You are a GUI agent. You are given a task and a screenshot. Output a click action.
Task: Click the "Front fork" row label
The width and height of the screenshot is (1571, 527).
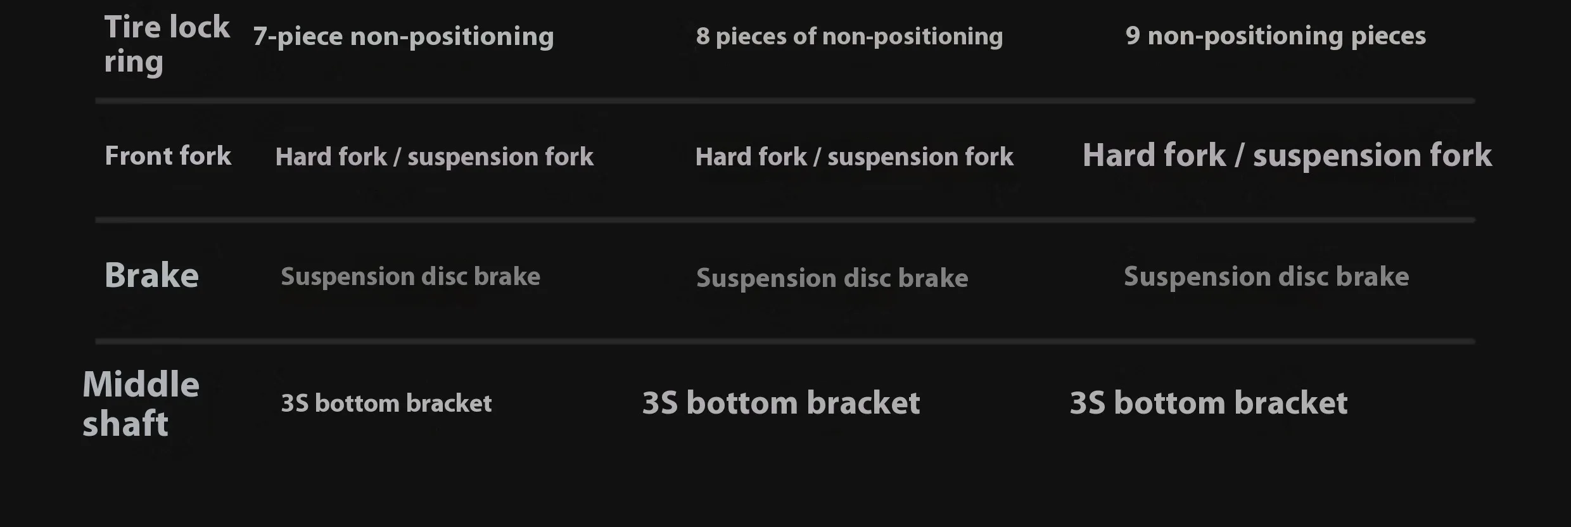[168, 156]
